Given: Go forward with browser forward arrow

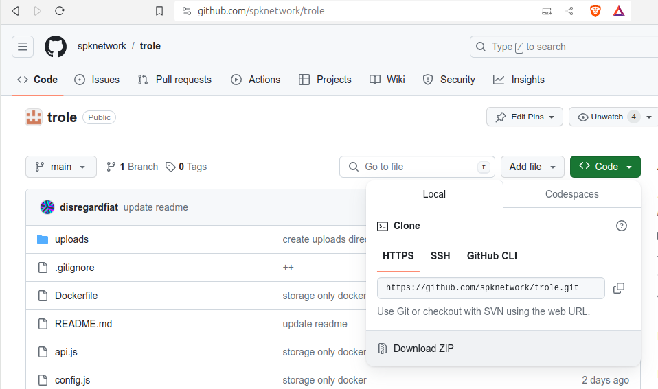Looking at the screenshot, I should pyautogui.click(x=37, y=11).
